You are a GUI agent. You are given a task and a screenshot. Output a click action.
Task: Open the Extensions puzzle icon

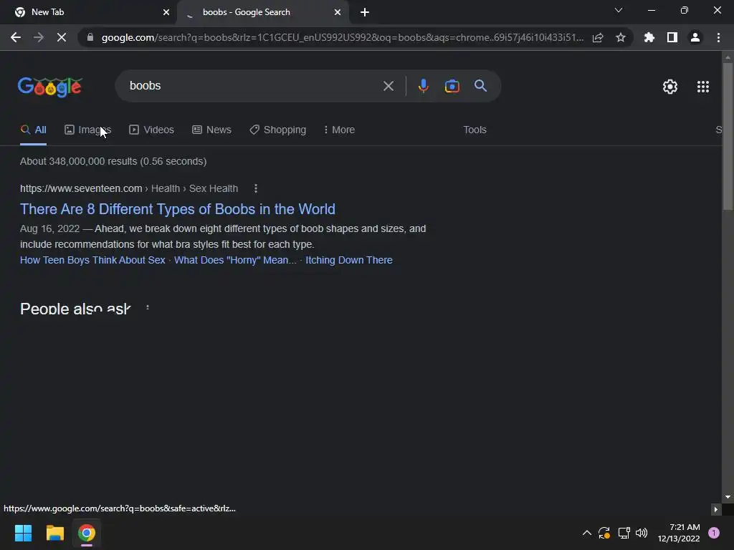tap(649, 37)
